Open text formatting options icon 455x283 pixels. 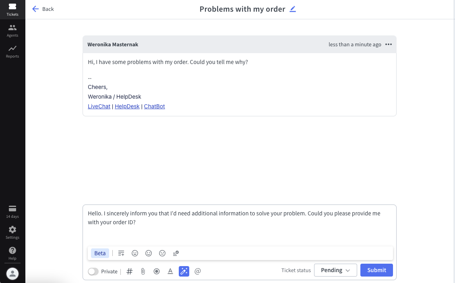click(170, 271)
